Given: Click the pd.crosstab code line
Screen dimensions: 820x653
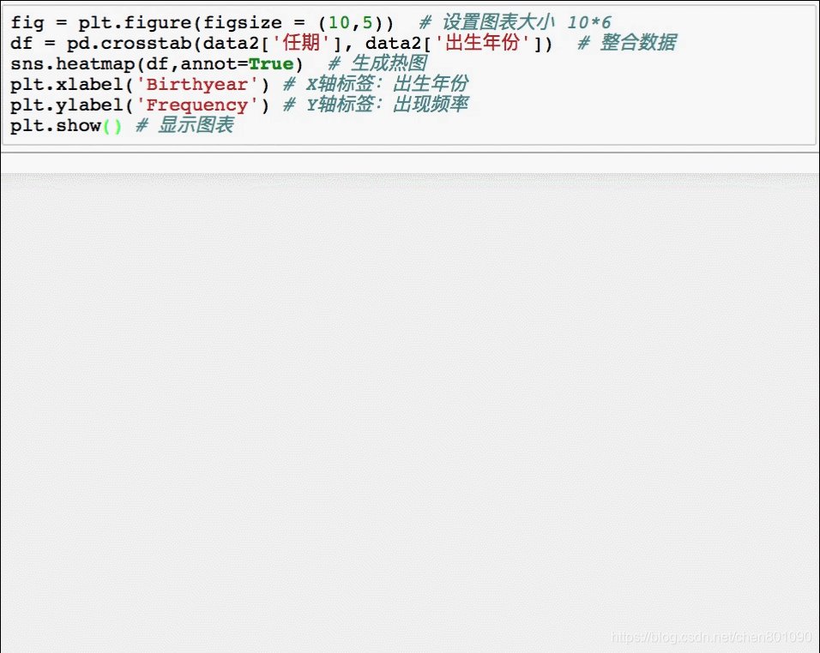Looking at the screenshot, I should pos(344,43).
